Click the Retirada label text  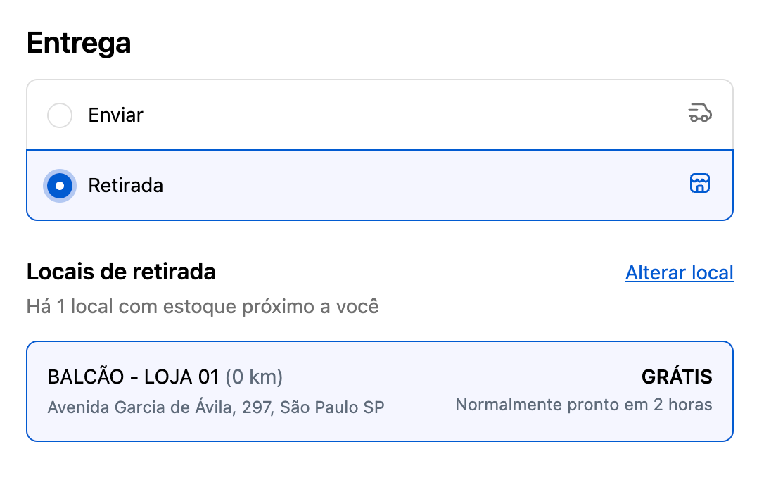tap(125, 186)
